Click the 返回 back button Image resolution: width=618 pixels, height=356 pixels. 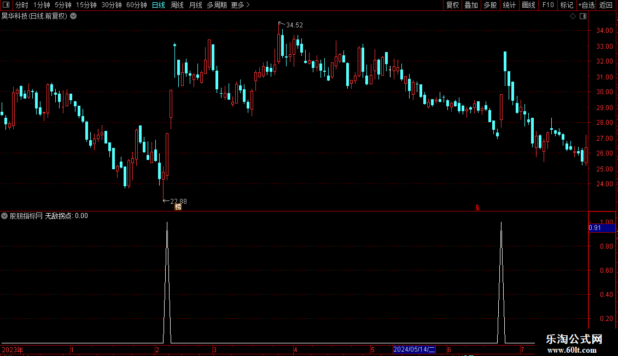pos(606,5)
